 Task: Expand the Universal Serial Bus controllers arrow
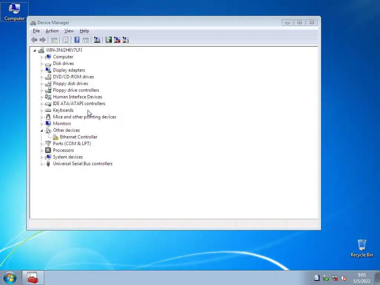pos(42,164)
